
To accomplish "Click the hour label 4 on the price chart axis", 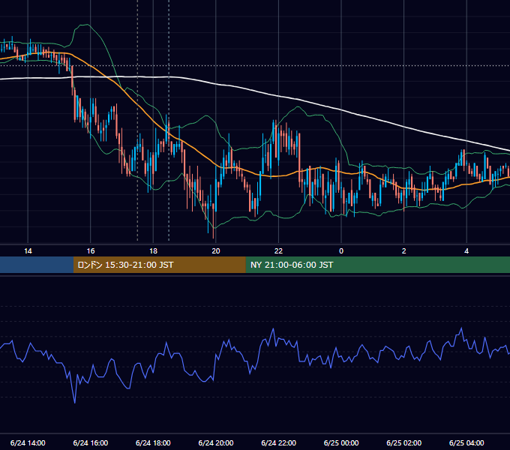I will click(466, 251).
